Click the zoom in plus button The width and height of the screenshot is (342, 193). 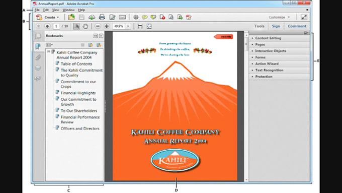click(x=107, y=26)
